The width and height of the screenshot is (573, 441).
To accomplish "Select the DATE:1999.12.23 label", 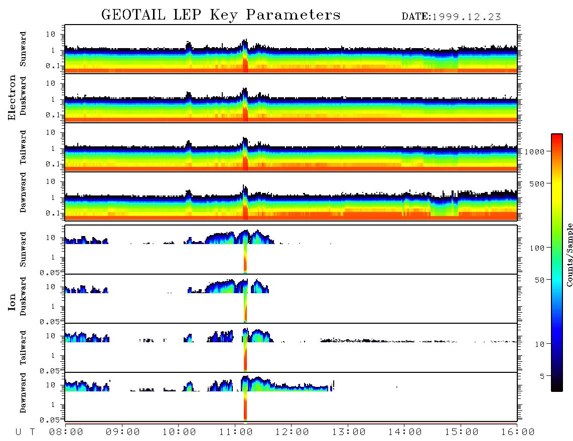I will coord(451,17).
